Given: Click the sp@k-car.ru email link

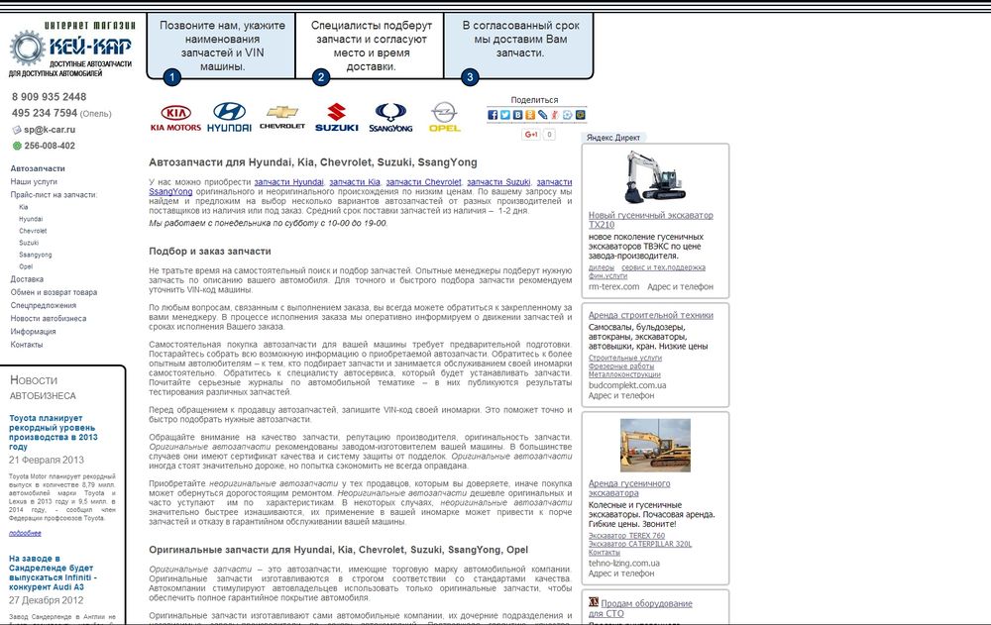Looking at the screenshot, I should click(50, 130).
